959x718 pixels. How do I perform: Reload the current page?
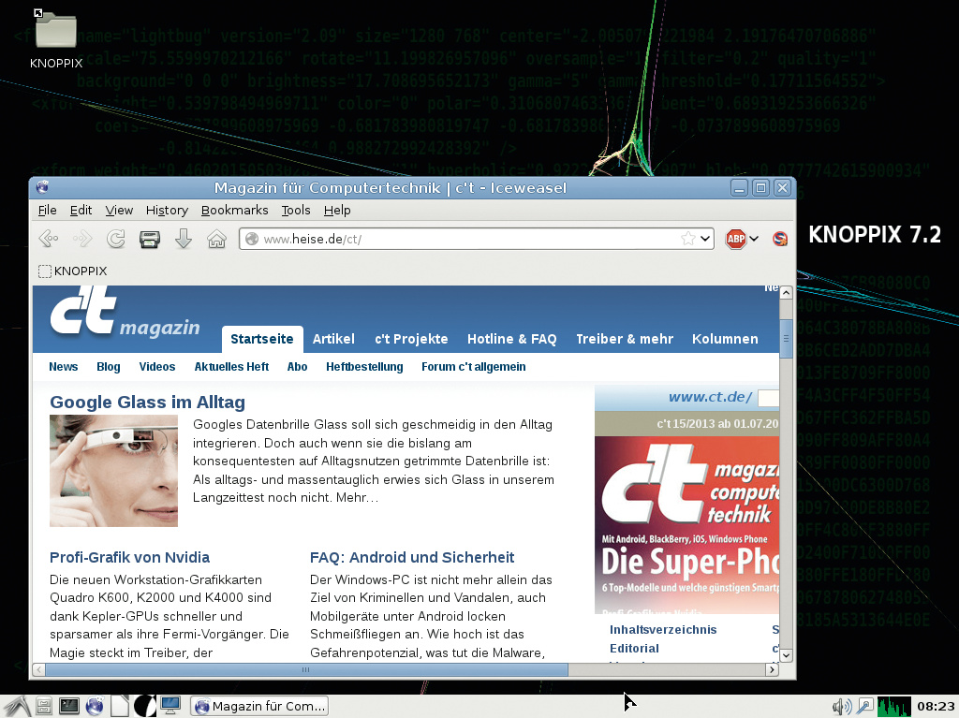point(115,239)
